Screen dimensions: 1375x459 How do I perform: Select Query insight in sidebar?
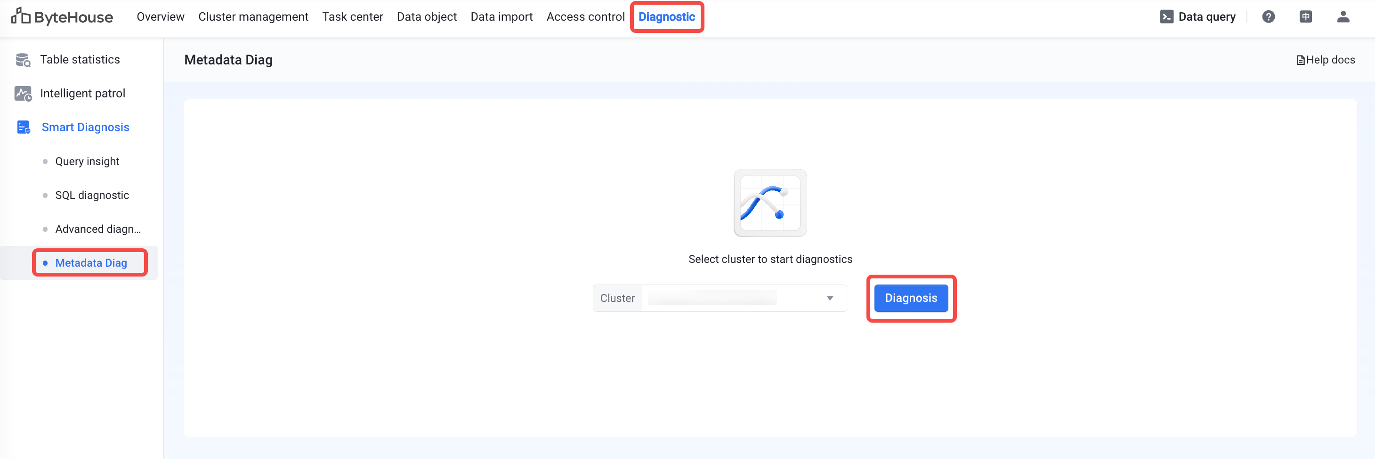click(87, 161)
